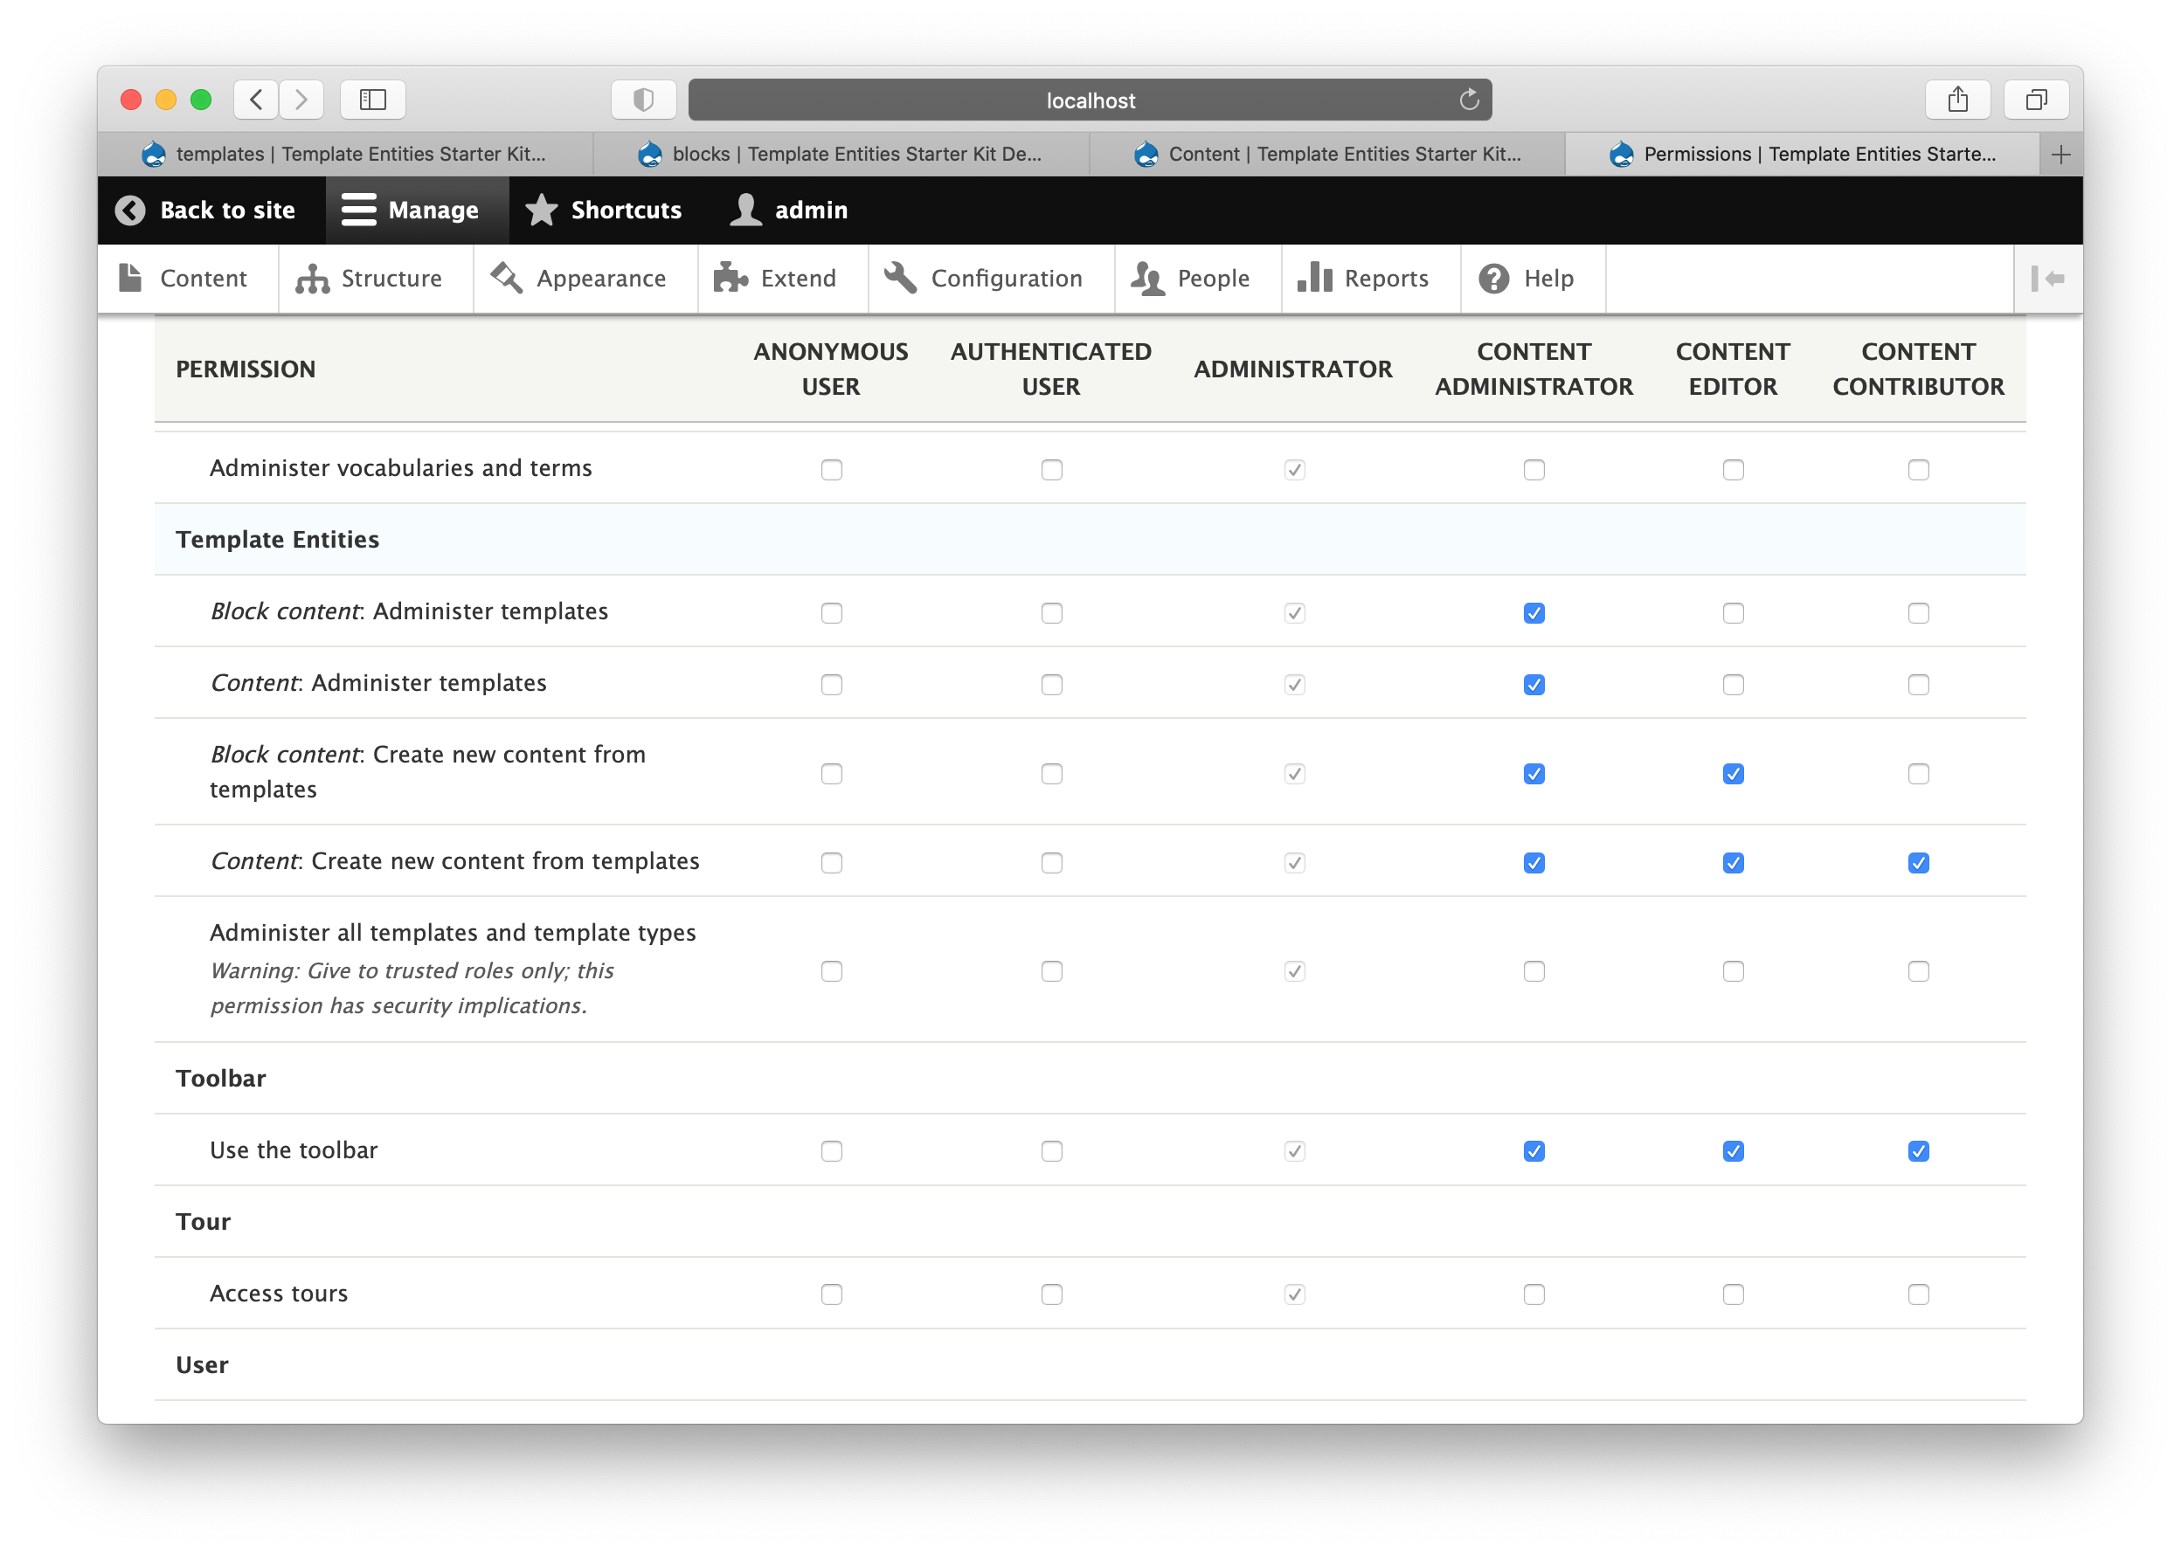Reload the page with the refresh icon

(x=1470, y=99)
